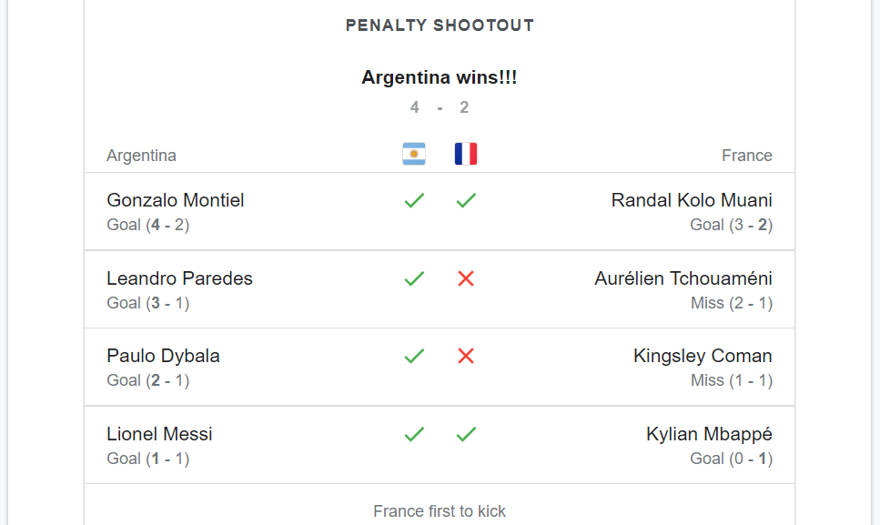The image size is (880, 525).
Task: Click Lionel Messi's green checkmark
Action: tap(414, 434)
